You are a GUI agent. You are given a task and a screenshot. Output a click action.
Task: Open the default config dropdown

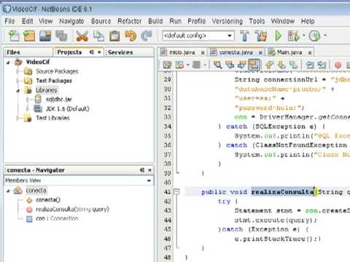(x=229, y=36)
